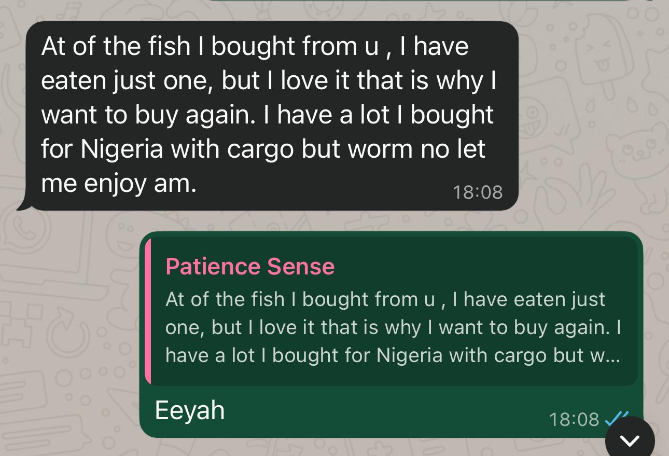Jump to latest messages with down chevron
669x456 pixels.
point(630,440)
